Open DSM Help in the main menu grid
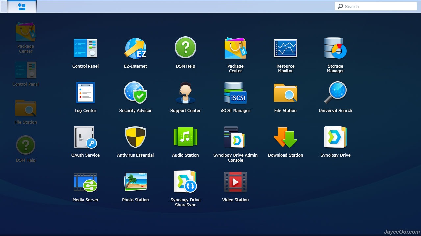This screenshot has width=421, height=236. click(186, 48)
